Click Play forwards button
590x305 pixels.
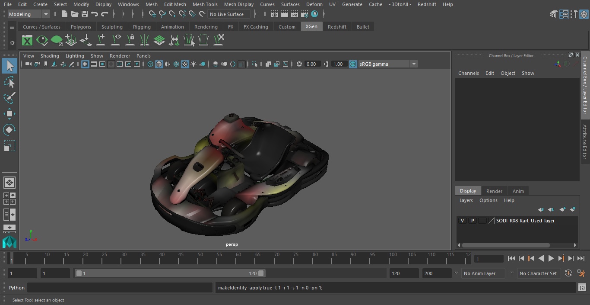[x=551, y=258]
